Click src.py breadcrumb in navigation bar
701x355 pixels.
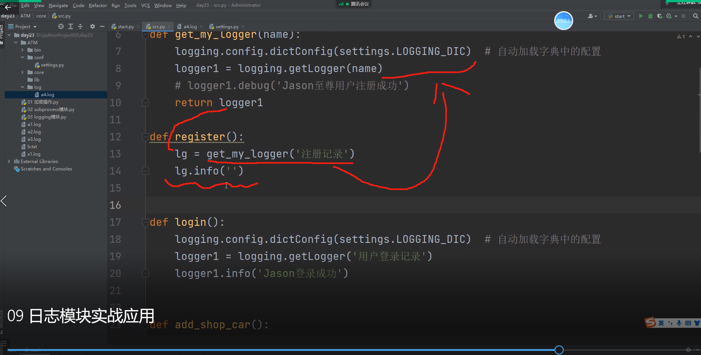coord(61,16)
